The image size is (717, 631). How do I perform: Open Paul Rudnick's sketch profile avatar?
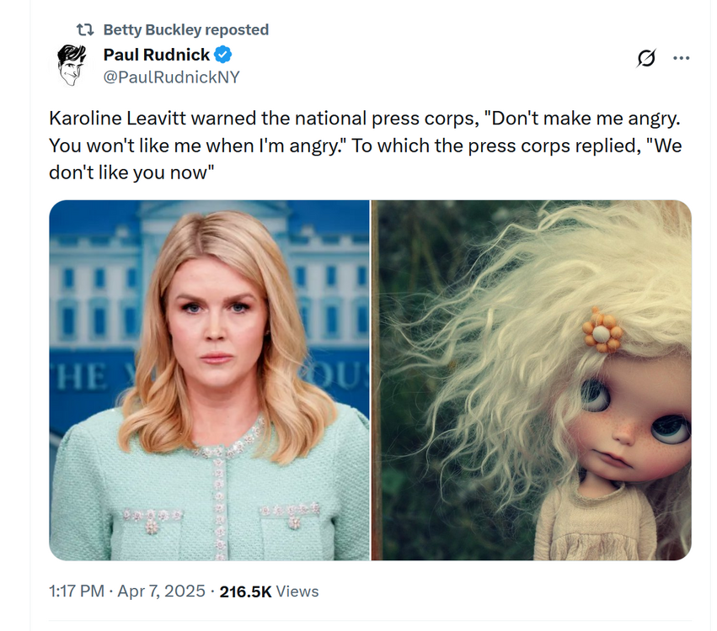[72, 66]
